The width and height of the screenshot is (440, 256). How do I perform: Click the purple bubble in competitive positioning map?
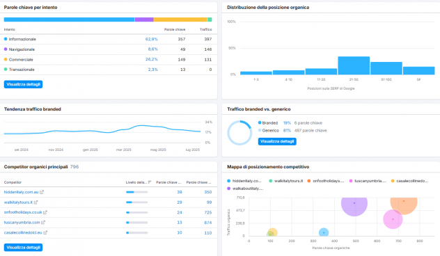354,207
